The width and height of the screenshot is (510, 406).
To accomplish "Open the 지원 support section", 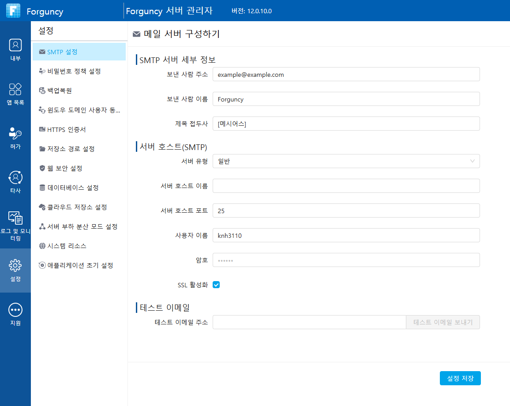I will pos(15,315).
